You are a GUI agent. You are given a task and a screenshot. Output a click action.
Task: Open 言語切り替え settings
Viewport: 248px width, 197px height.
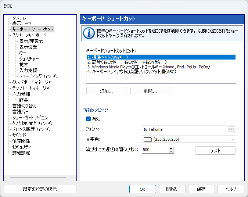click(24, 106)
